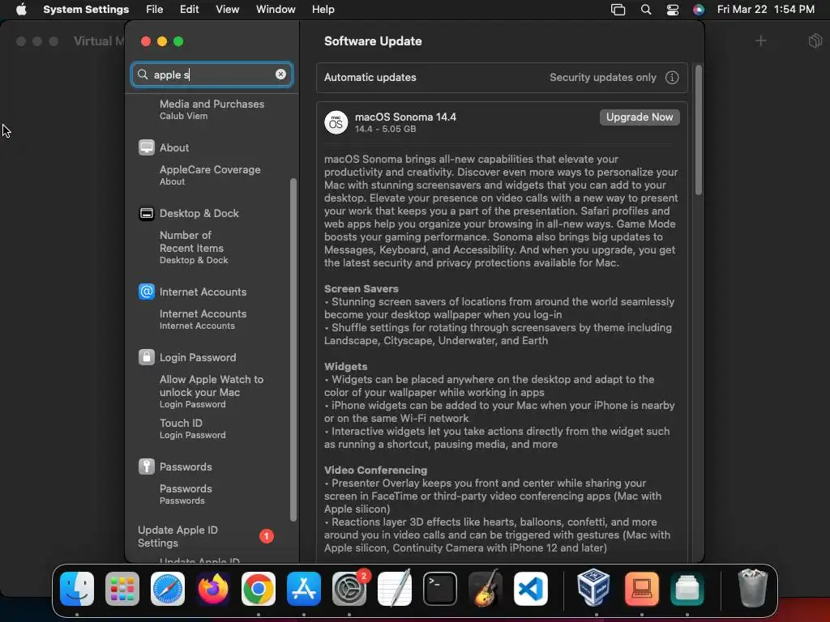Click the date and time in menu bar
This screenshot has height=622, width=830.
click(x=765, y=10)
